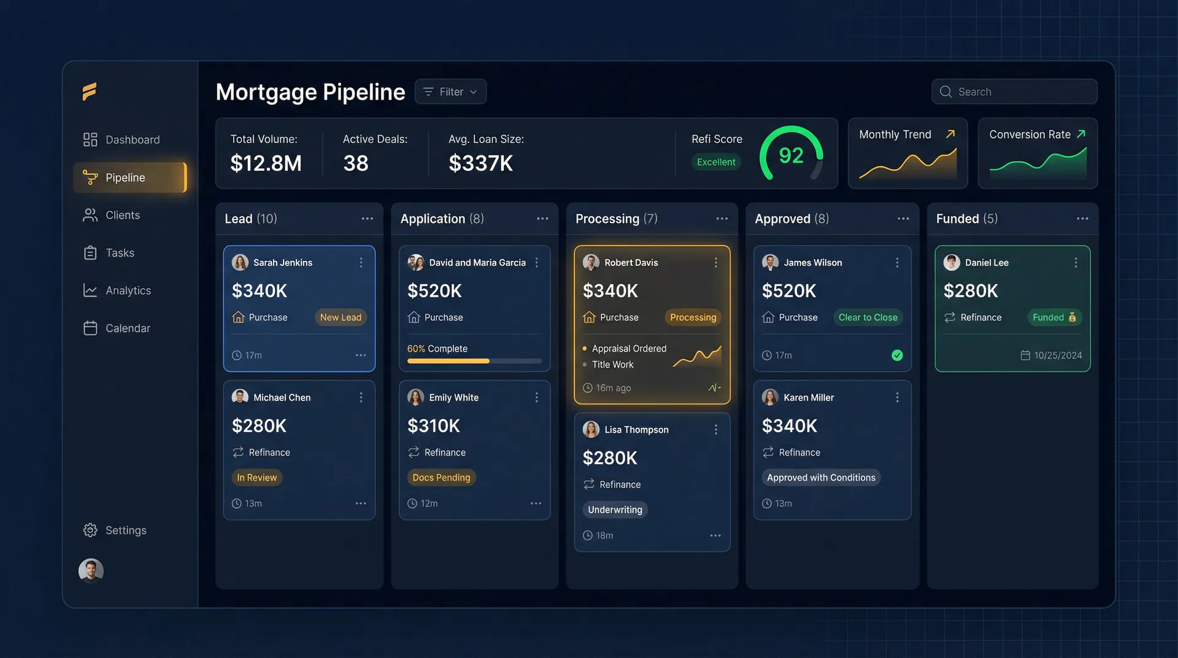Open the Clients section

tap(122, 215)
